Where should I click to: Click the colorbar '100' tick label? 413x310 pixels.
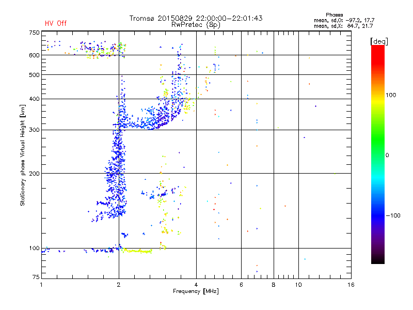tap(391, 95)
